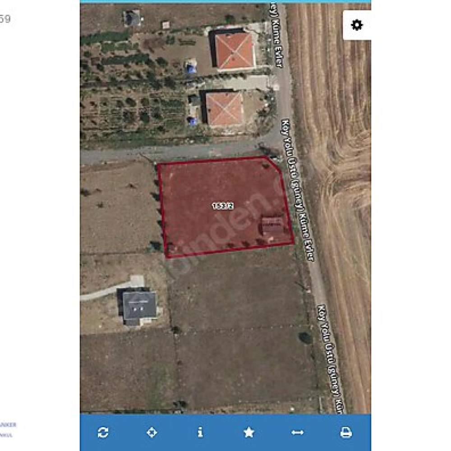The height and width of the screenshot is (451, 451).
Task: Refresh the map using circular arrows icon
Action: [x=103, y=433]
